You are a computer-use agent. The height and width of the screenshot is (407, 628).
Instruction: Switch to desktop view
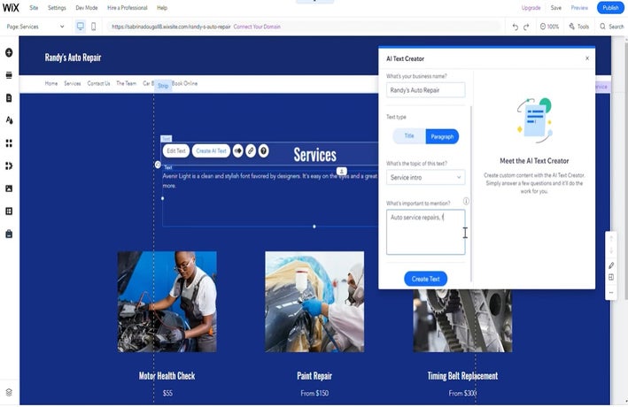point(81,27)
